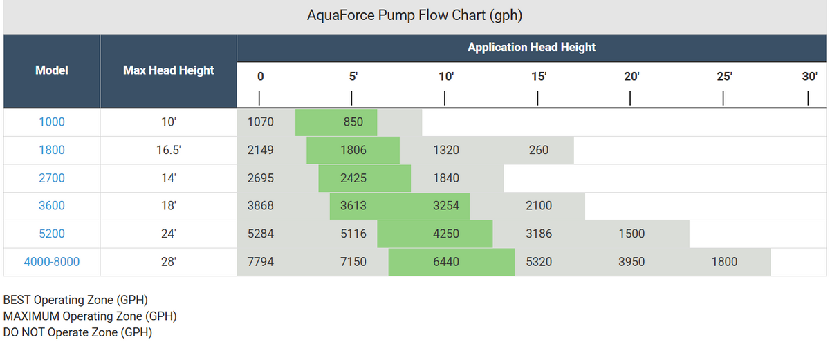Open the 2700 model link

point(52,178)
